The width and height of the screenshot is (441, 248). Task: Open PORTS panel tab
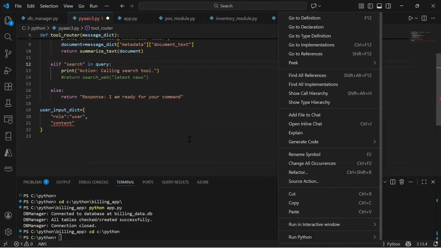(148, 182)
